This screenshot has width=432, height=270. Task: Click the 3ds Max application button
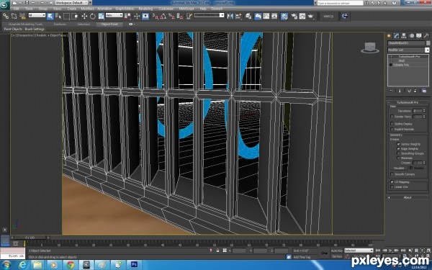click(x=4, y=5)
